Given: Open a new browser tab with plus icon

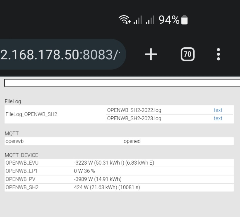Looking at the screenshot, I should pos(151,54).
